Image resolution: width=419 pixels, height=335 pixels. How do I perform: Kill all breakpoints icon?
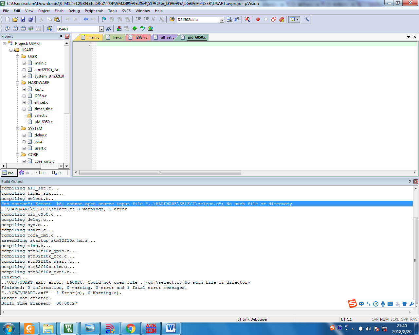pyautogui.click(x=282, y=20)
